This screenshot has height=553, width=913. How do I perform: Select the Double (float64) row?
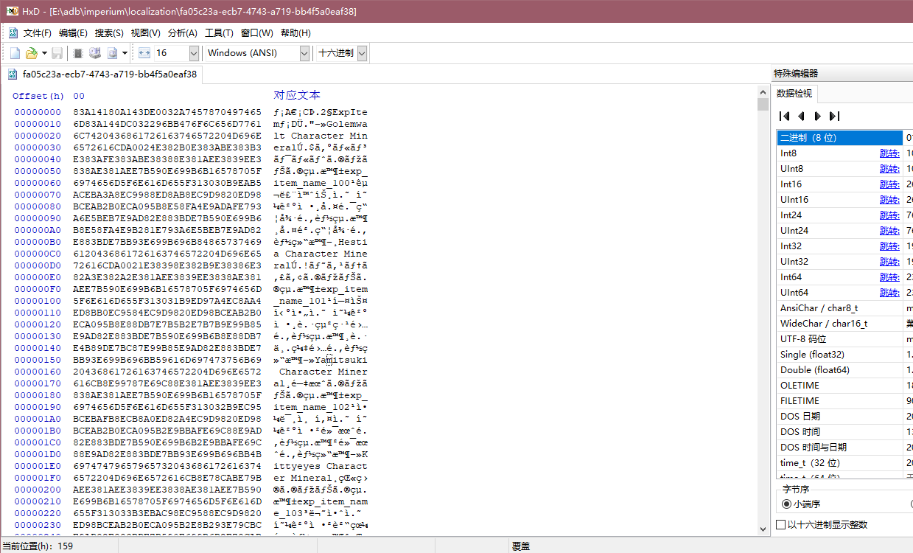click(x=844, y=370)
